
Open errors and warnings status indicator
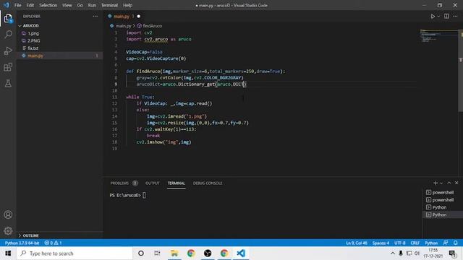click(53, 243)
